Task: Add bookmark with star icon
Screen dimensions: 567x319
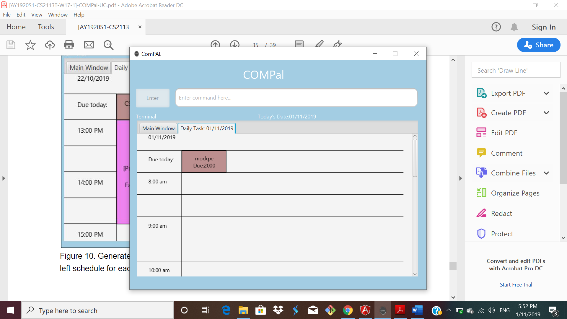Action: (x=30, y=45)
